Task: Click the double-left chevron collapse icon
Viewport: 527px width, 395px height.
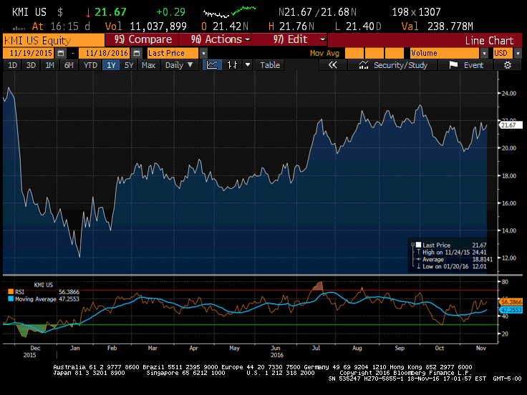Action: click(333, 65)
